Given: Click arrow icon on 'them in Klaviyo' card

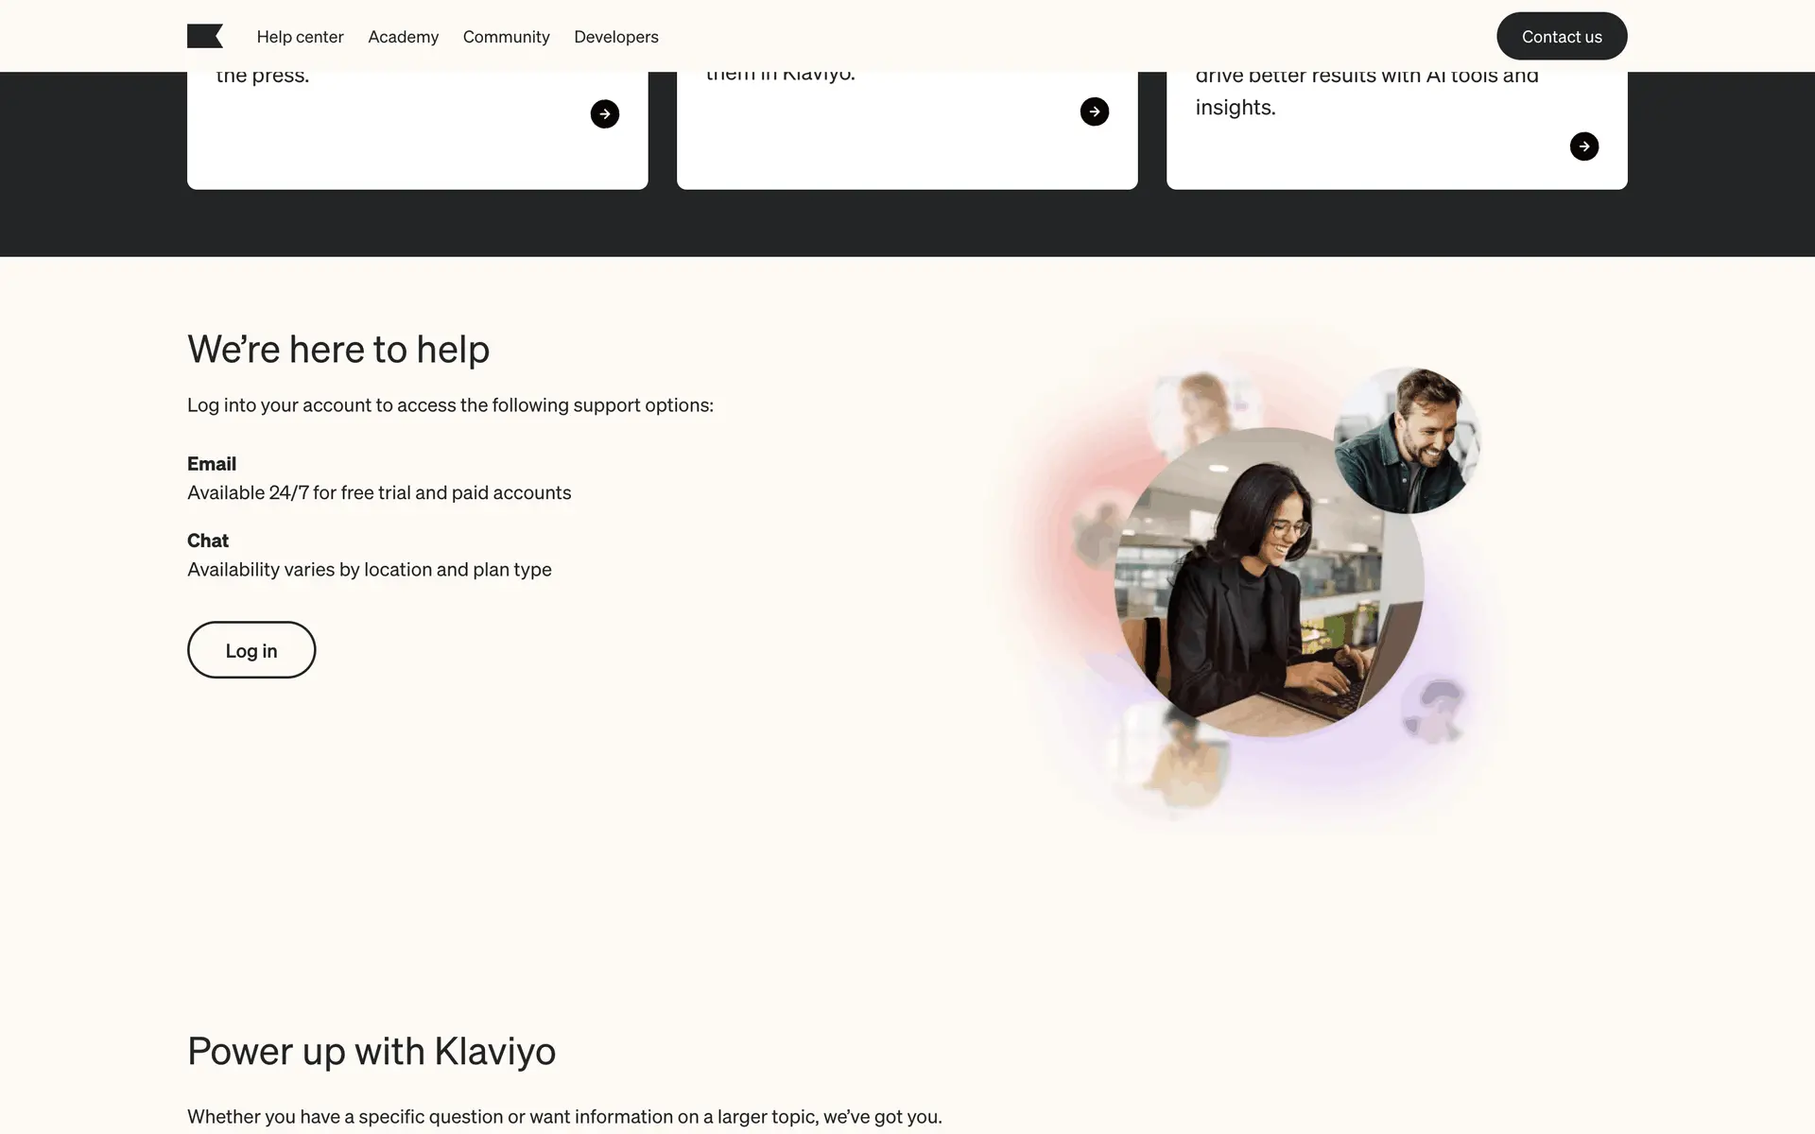Looking at the screenshot, I should click(x=1095, y=112).
